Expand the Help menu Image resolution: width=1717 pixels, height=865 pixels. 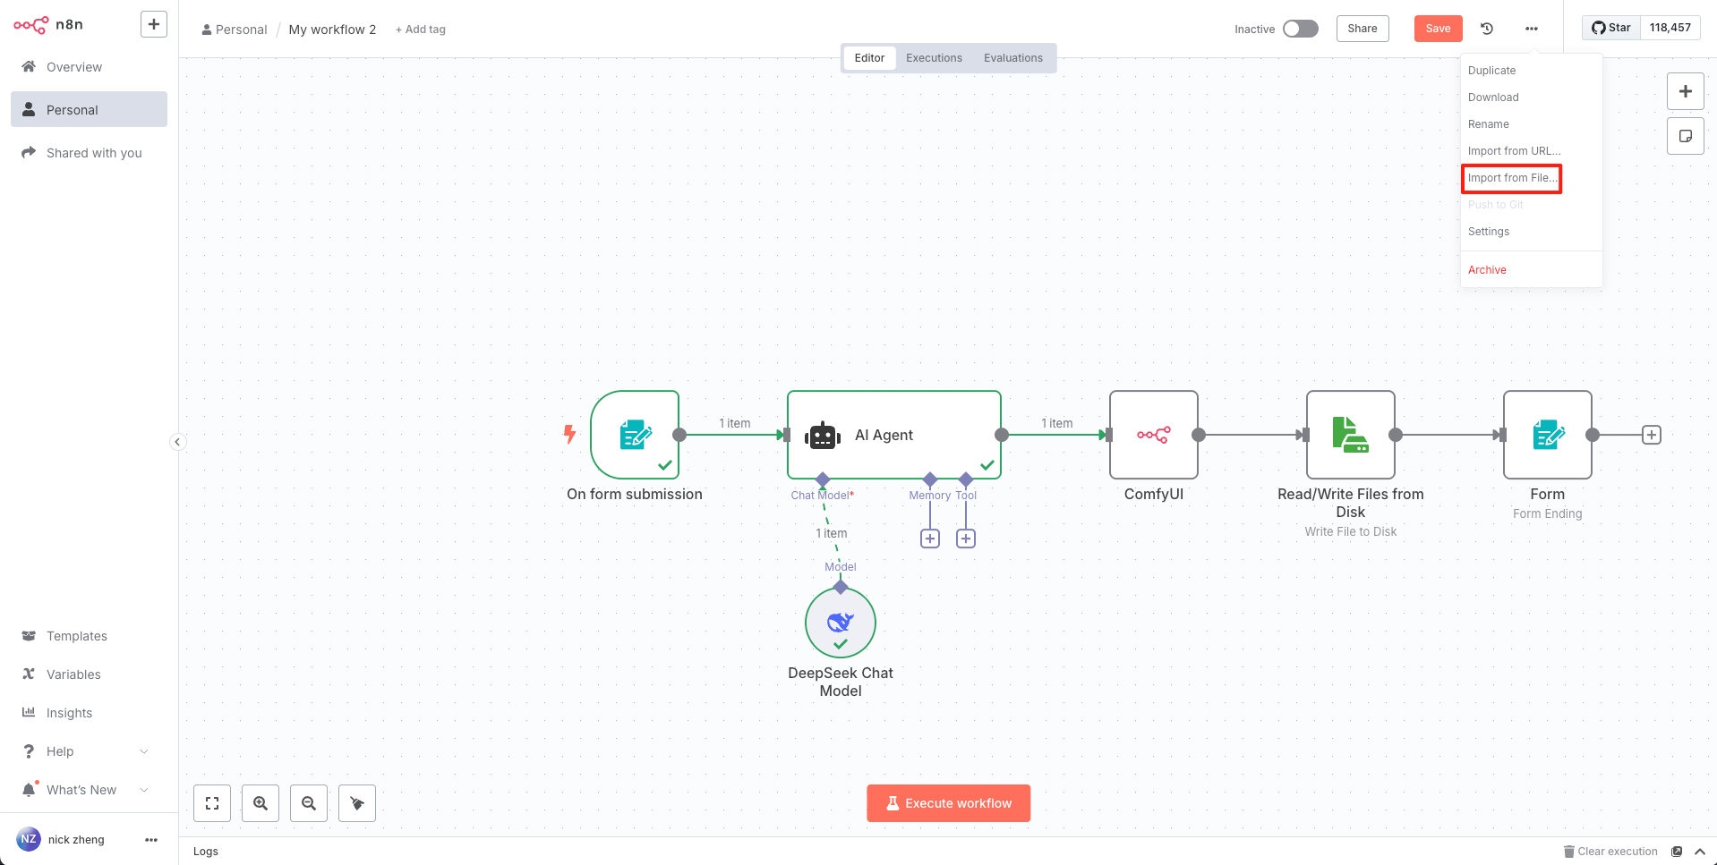(x=89, y=751)
